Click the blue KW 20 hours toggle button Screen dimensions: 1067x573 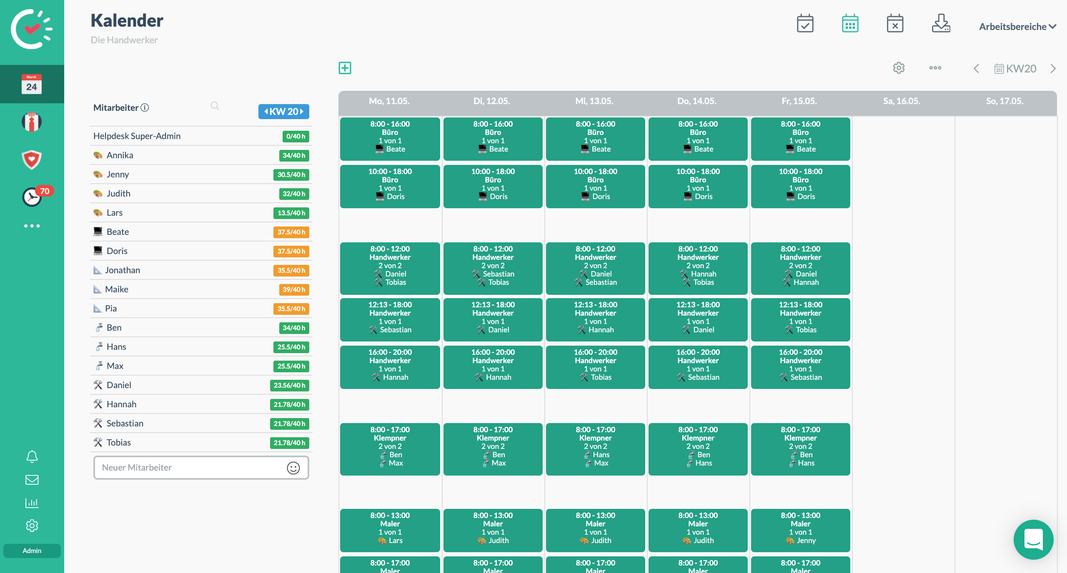click(x=283, y=112)
